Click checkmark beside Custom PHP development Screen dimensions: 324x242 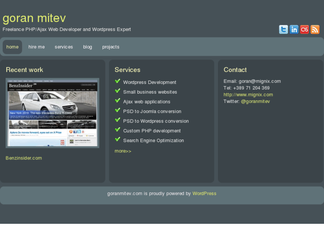pyautogui.click(x=118, y=130)
